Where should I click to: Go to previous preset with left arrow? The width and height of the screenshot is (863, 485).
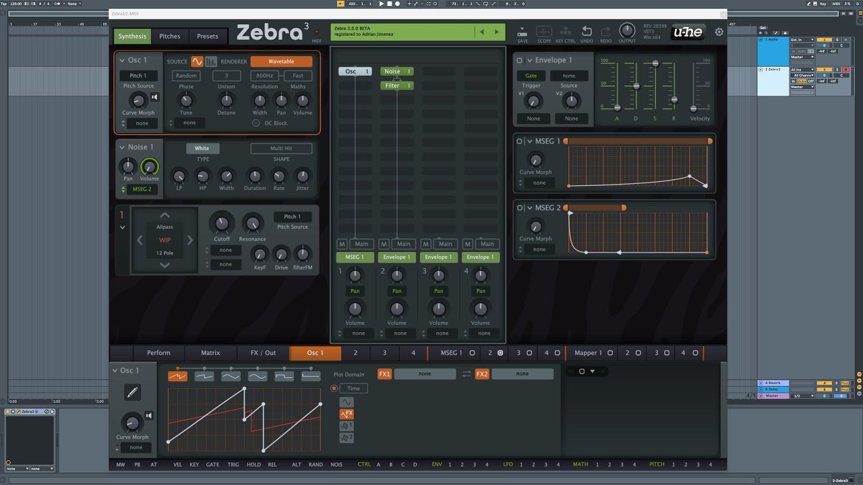[482, 32]
